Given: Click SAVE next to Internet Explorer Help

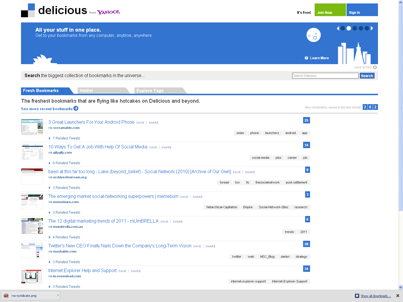Looking at the screenshot, I should 122,271.
